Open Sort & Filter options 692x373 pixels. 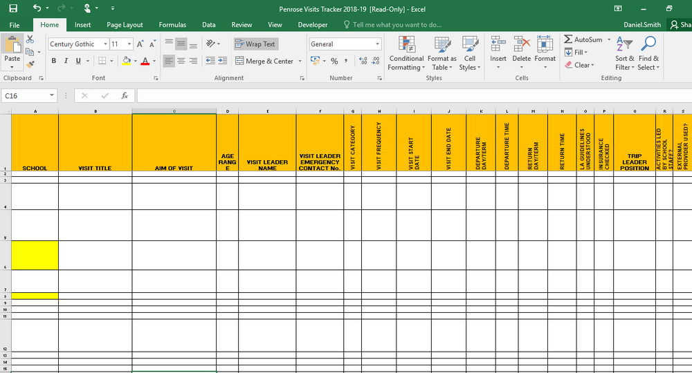point(624,53)
